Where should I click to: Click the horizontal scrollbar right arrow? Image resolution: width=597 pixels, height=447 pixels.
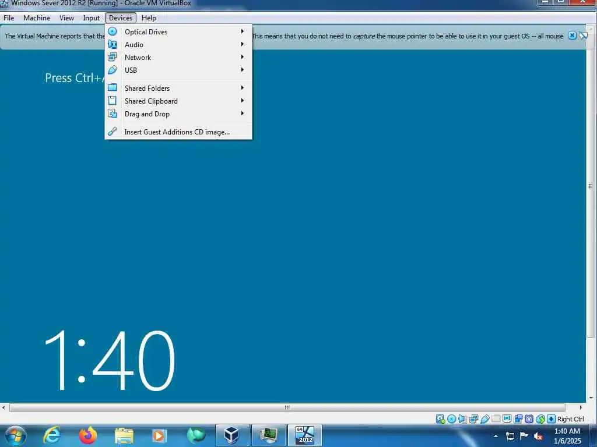coord(581,407)
